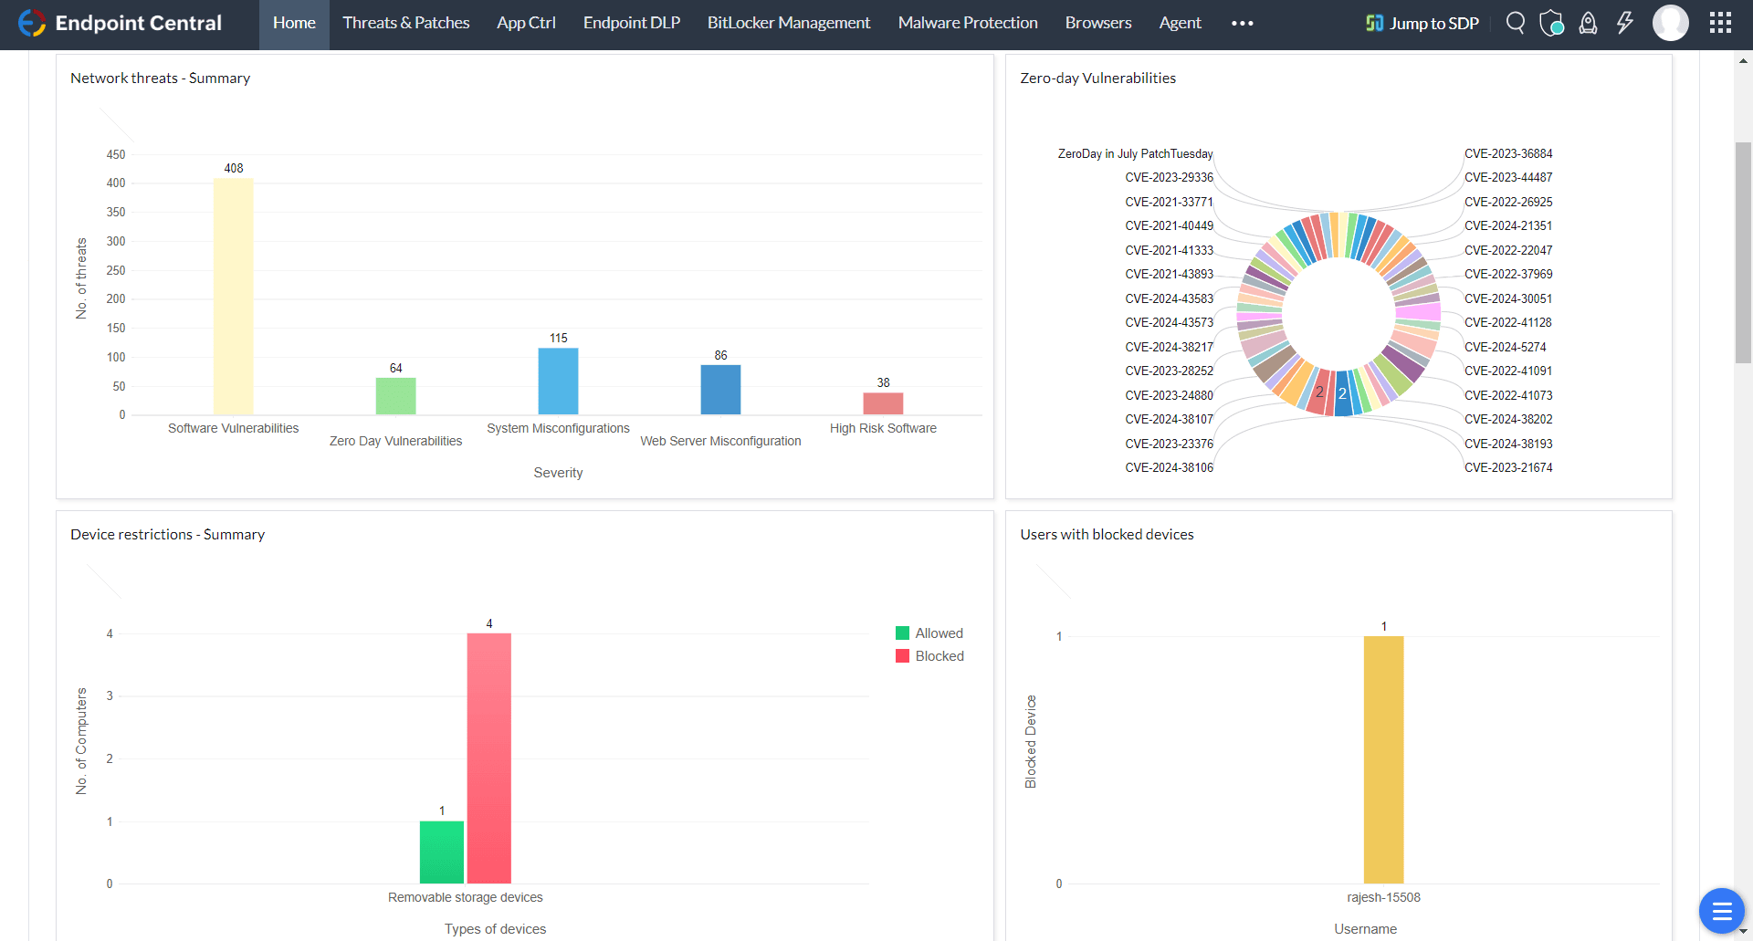Toggle the Allowed series in Device restrictions legend
1753x941 pixels.
(x=940, y=633)
